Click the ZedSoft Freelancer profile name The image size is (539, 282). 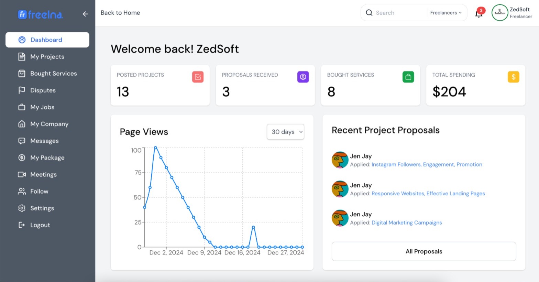tap(521, 13)
